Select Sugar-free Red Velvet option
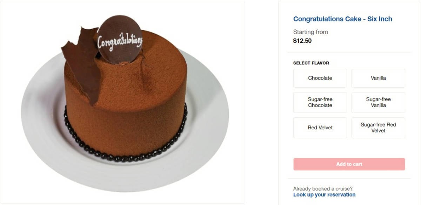The image size is (421, 205). [x=378, y=128]
